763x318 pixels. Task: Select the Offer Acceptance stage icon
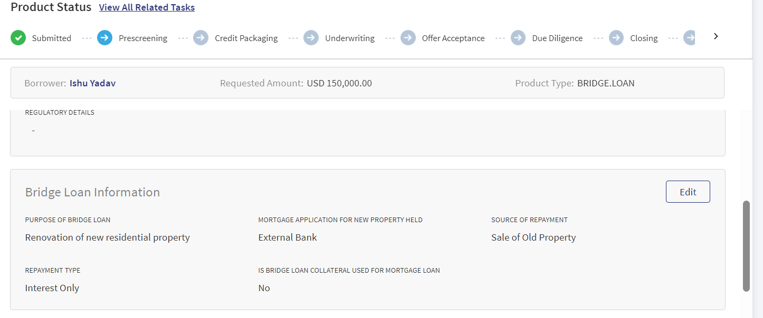point(408,38)
